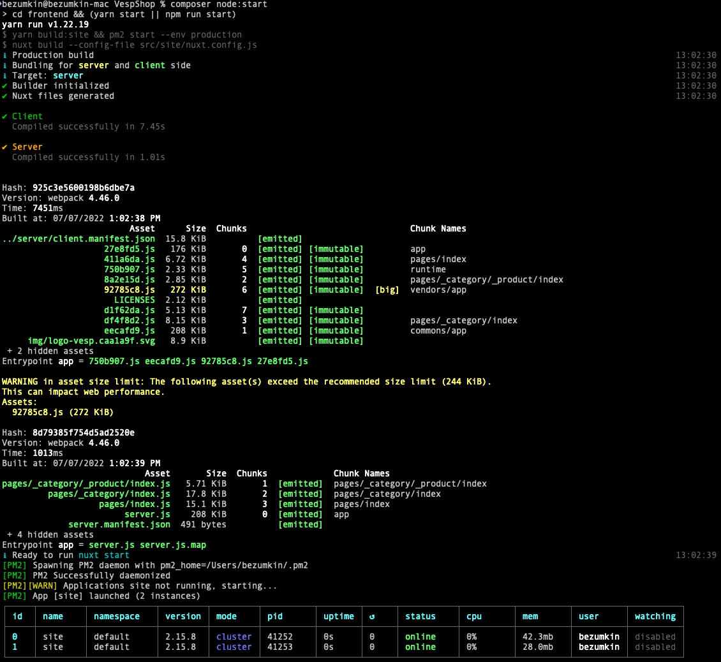The height and width of the screenshot is (662, 721).
Task: Click server.js.map in Entrypoint line
Action: point(173,545)
